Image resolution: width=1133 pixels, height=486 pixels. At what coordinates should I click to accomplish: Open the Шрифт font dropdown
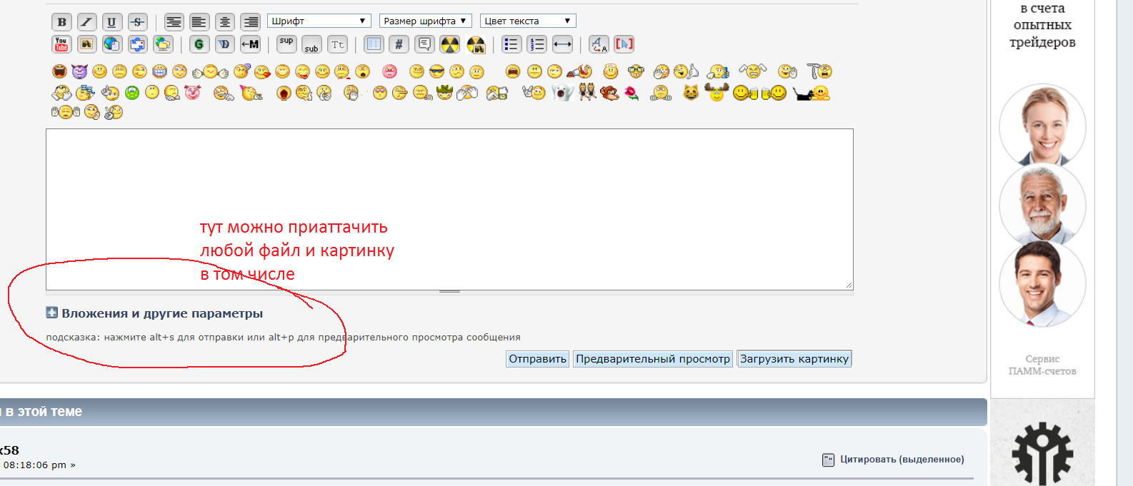[319, 21]
